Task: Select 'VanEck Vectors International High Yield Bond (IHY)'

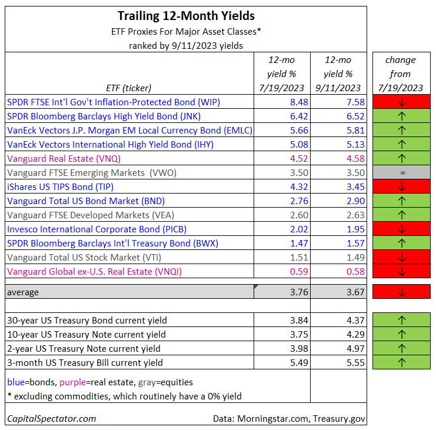Action: pos(110,145)
